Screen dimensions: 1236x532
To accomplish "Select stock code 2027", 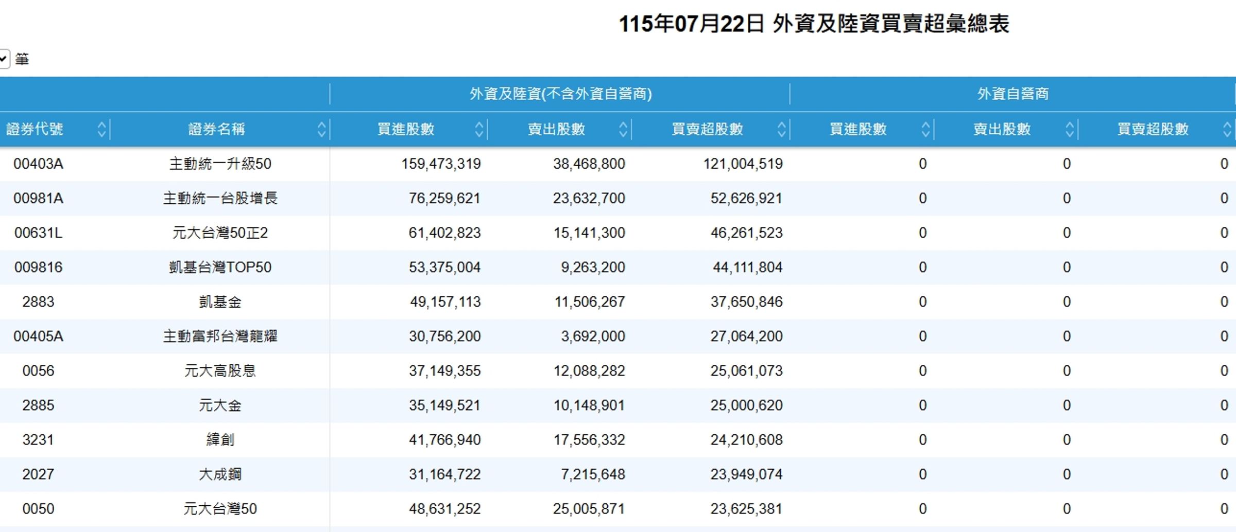I will click(x=38, y=474).
